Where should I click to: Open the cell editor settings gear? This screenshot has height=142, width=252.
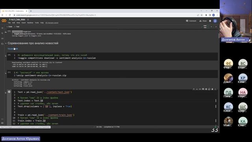point(206,89)
